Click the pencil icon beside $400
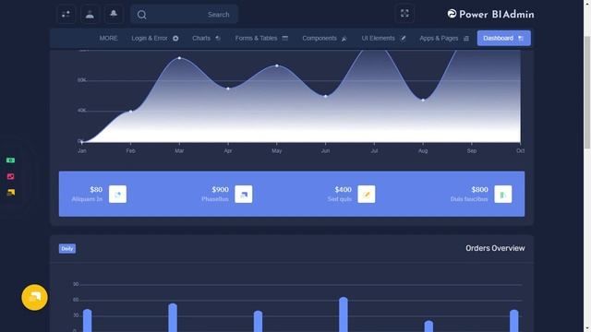This screenshot has width=591, height=332. point(367,195)
